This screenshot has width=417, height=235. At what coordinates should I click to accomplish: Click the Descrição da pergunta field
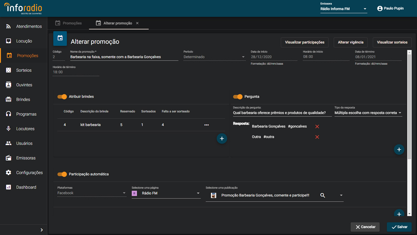pos(282,113)
